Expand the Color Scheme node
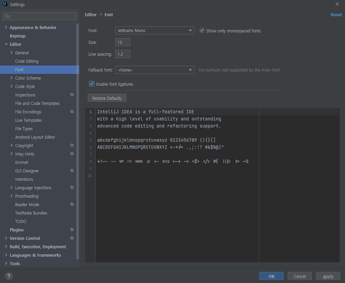Image resolution: width=345 pixels, height=283 pixels. click(x=11, y=78)
